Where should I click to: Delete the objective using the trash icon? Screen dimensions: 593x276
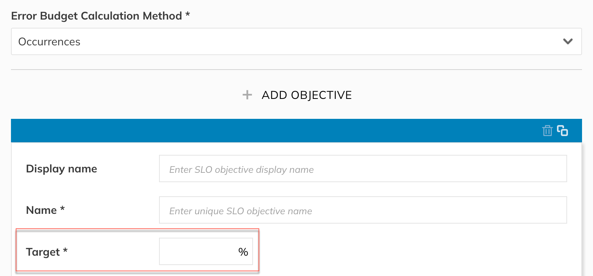(547, 131)
